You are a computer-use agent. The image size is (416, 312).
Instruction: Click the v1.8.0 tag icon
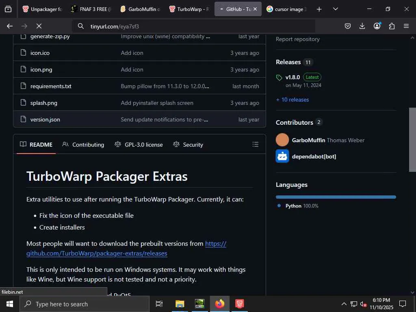[x=279, y=78]
